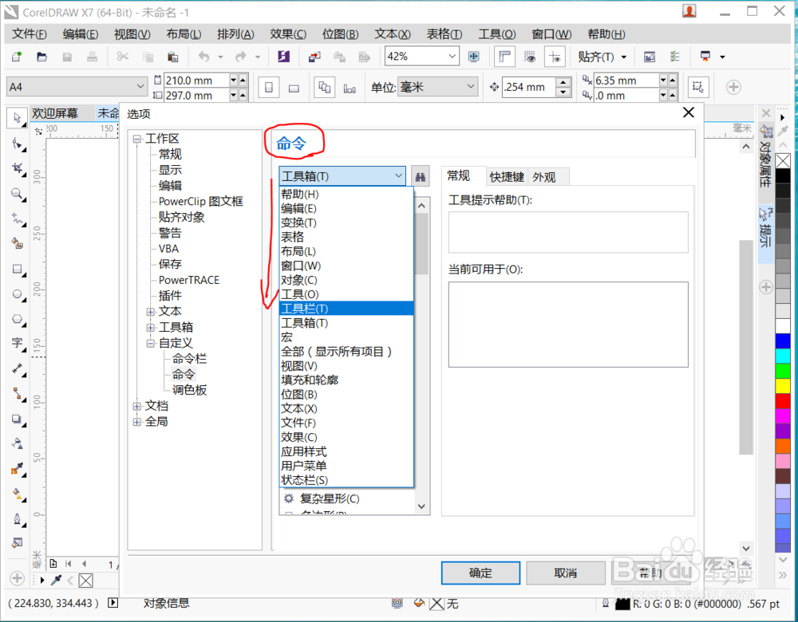
Task: Select the Drop Shadow tool
Action: [x=18, y=419]
